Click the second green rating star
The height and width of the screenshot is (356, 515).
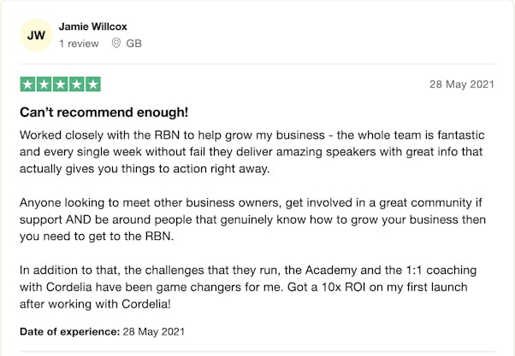[x=44, y=85]
